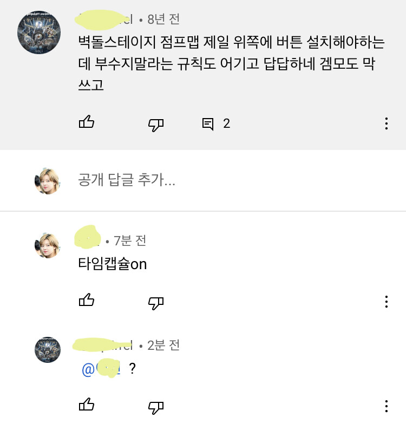Viewport: 406px width, 443px height.
Task: Like the 타임캡슐on reply
Action: coord(87,301)
